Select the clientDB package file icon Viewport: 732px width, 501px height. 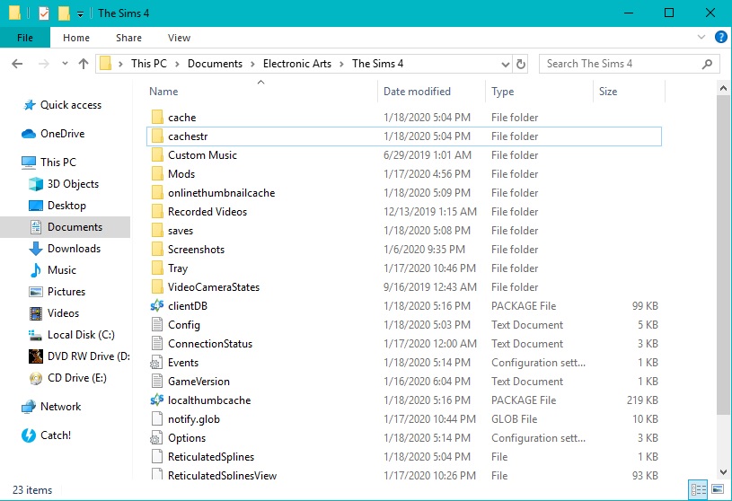click(157, 306)
